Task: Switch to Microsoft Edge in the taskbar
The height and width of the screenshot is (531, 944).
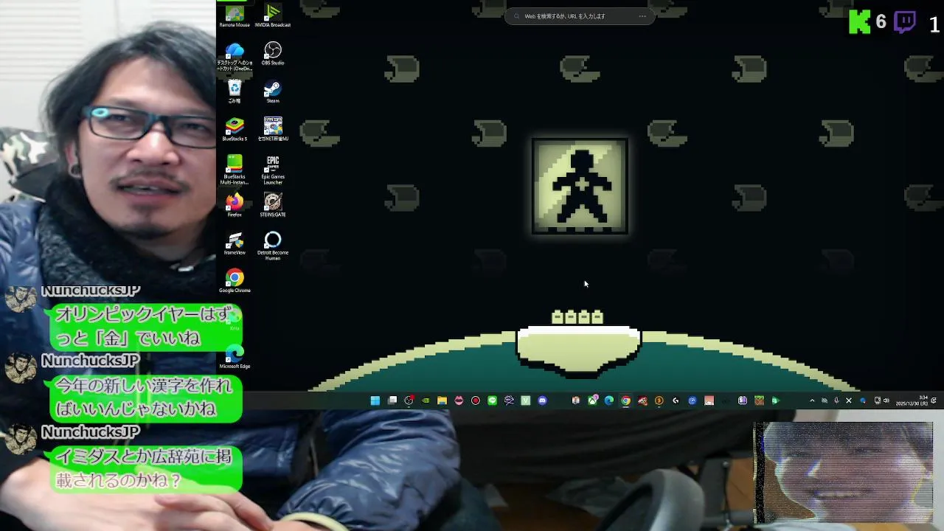Action: coord(609,400)
